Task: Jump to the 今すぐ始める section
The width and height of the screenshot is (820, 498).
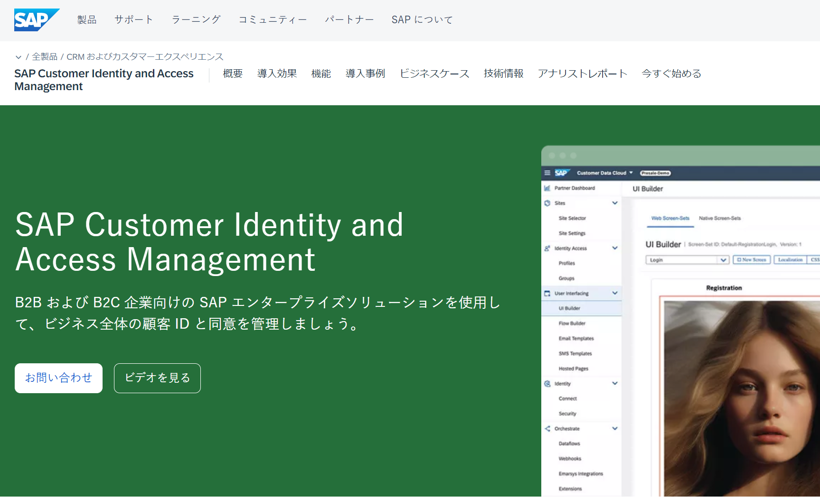Action: (671, 74)
